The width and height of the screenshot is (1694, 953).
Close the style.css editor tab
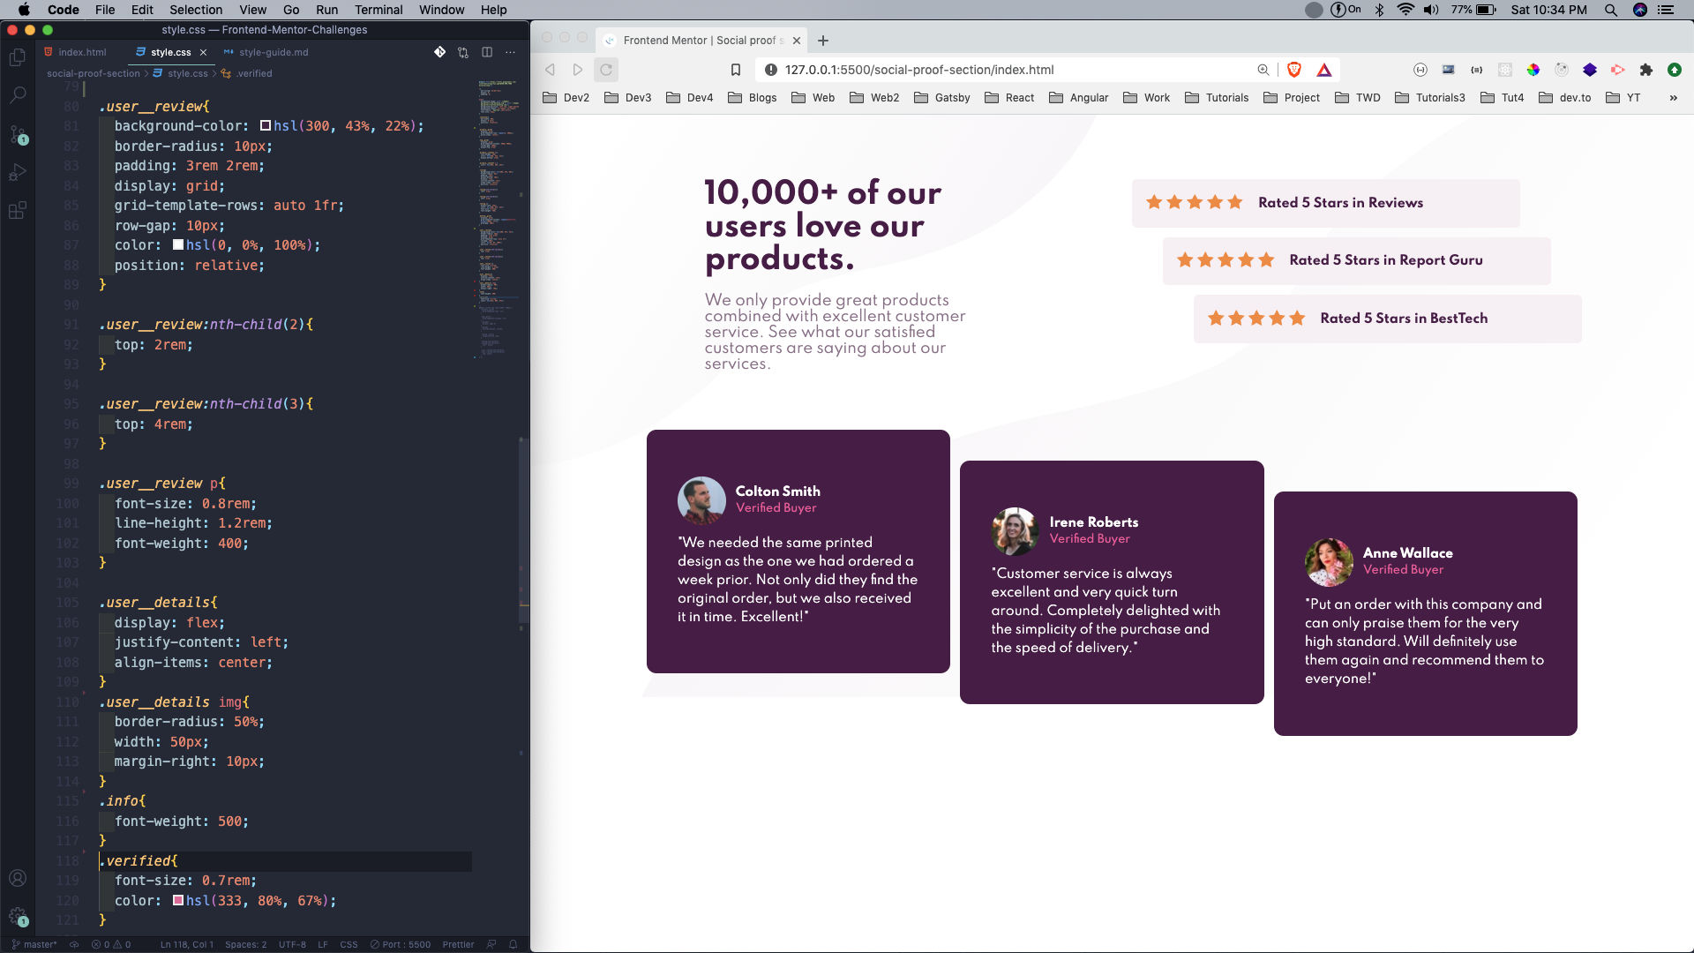(203, 52)
